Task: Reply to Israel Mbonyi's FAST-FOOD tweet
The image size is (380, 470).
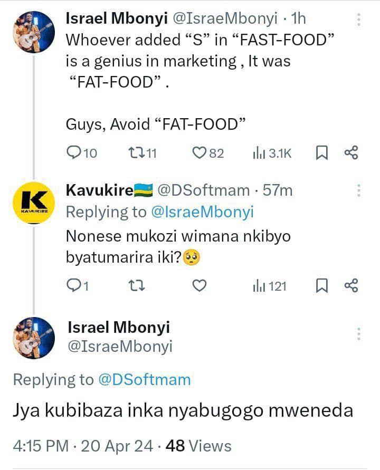Action: [x=75, y=153]
